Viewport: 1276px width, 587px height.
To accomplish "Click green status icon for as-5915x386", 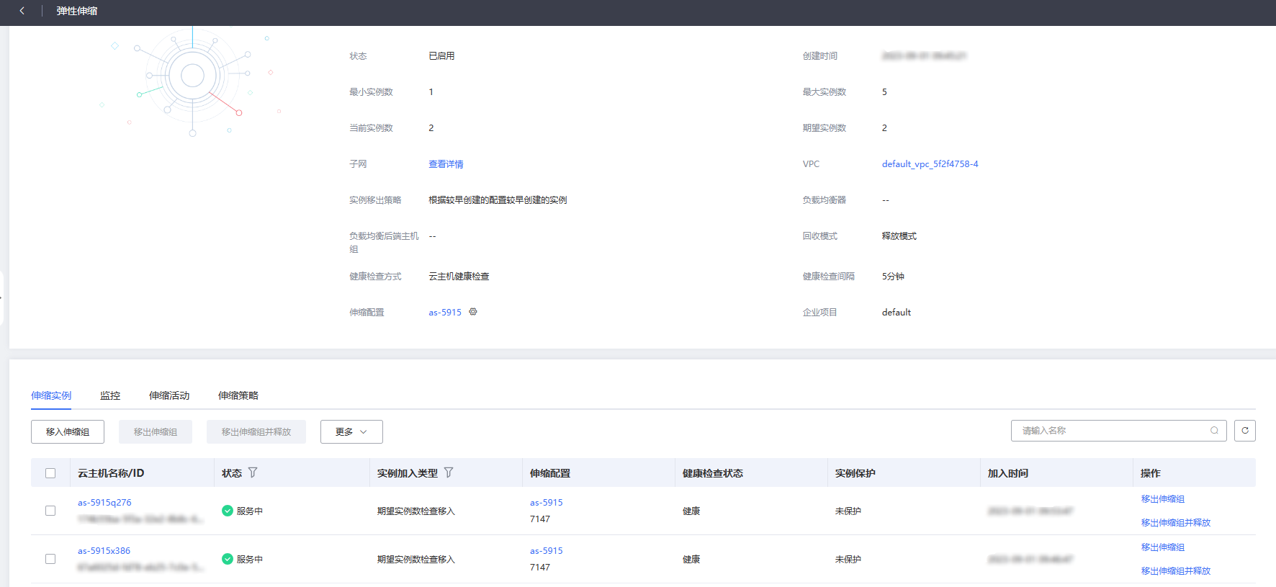I will [x=228, y=559].
